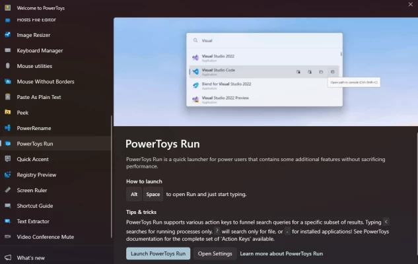Open the Peek module icon
Viewport: 418px width, 264px height.
pos(7,113)
